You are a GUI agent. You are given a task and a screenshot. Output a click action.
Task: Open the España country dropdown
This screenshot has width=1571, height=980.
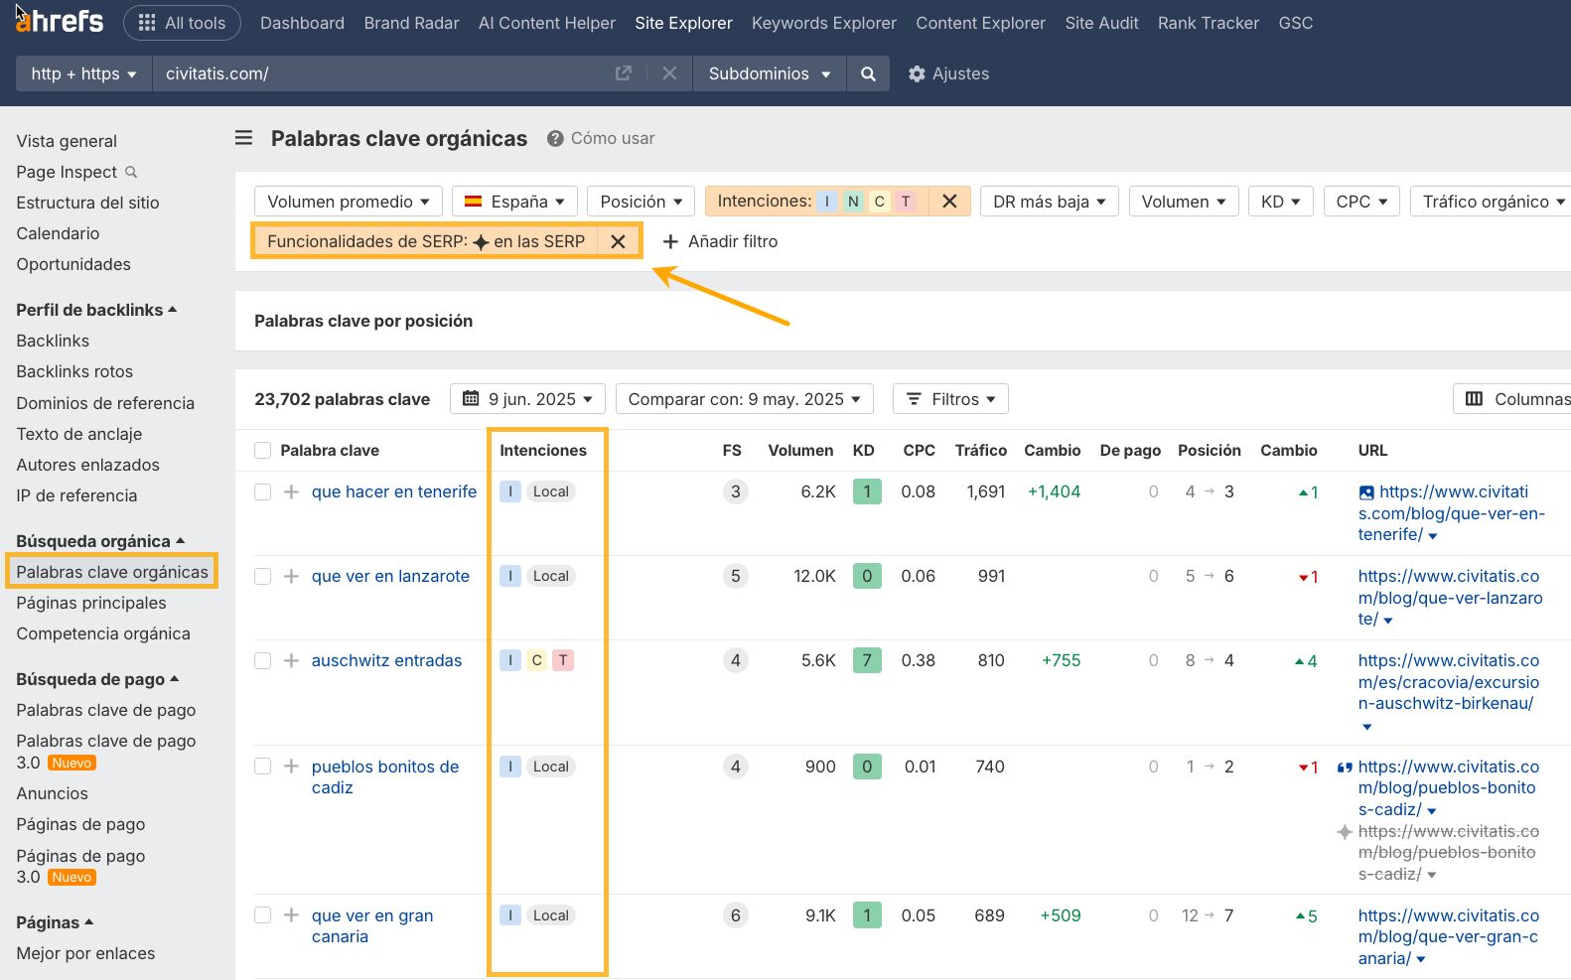(514, 202)
